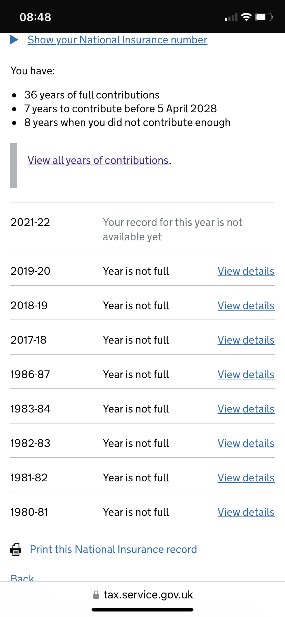Expand the National Insurance number disclosure triangle
This screenshot has width=285, height=617.
click(x=14, y=40)
